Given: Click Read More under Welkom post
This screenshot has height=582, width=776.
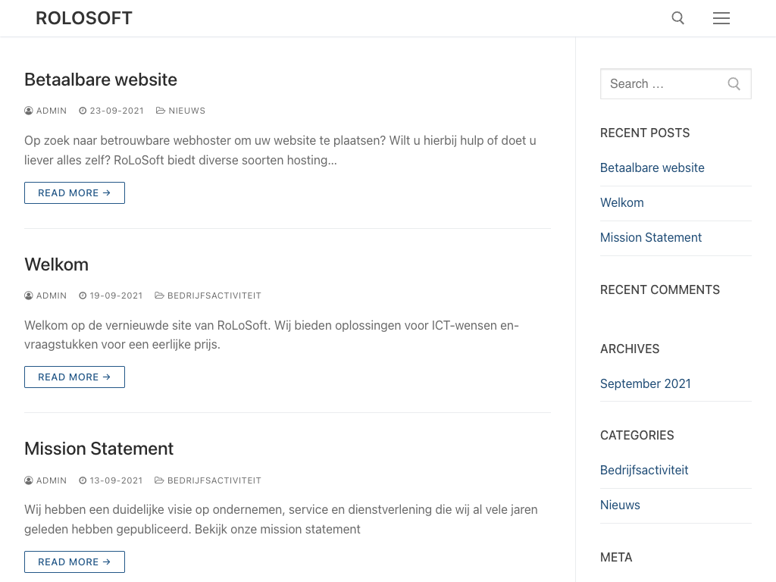Looking at the screenshot, I should click(74, 377).
